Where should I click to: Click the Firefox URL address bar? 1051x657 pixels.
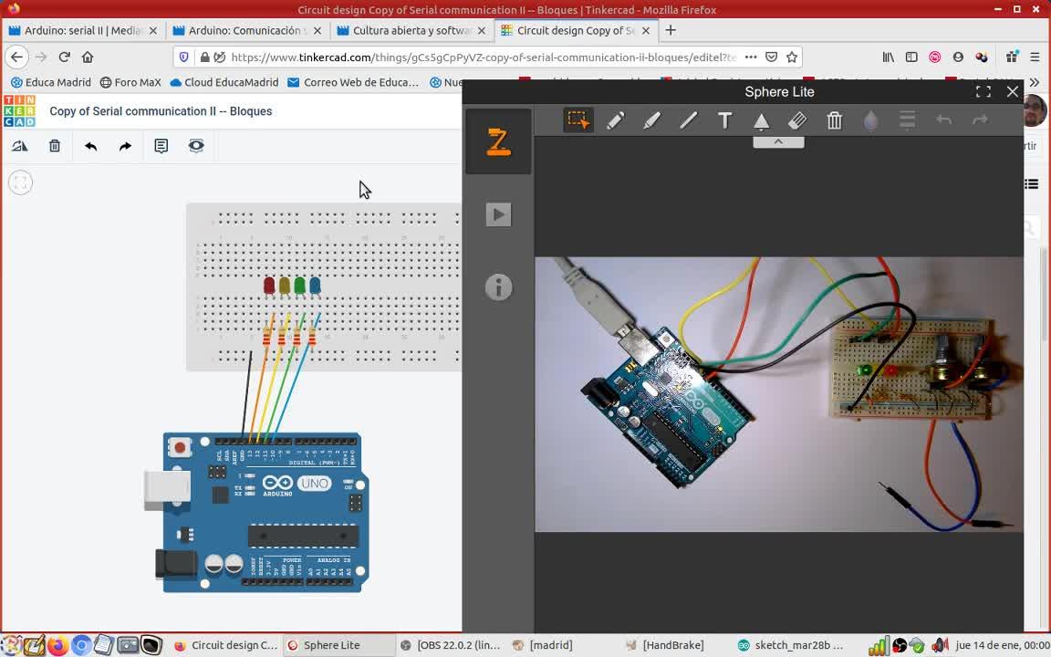[x=484, y=57]
